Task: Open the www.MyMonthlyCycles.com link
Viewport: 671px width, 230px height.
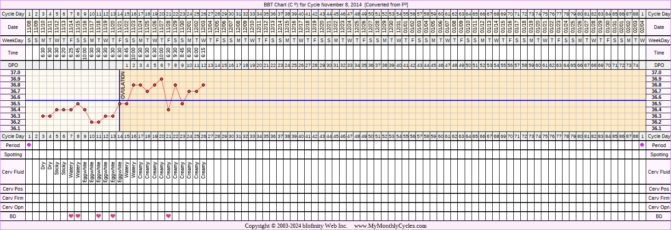Action: click(x=390, y=226)
